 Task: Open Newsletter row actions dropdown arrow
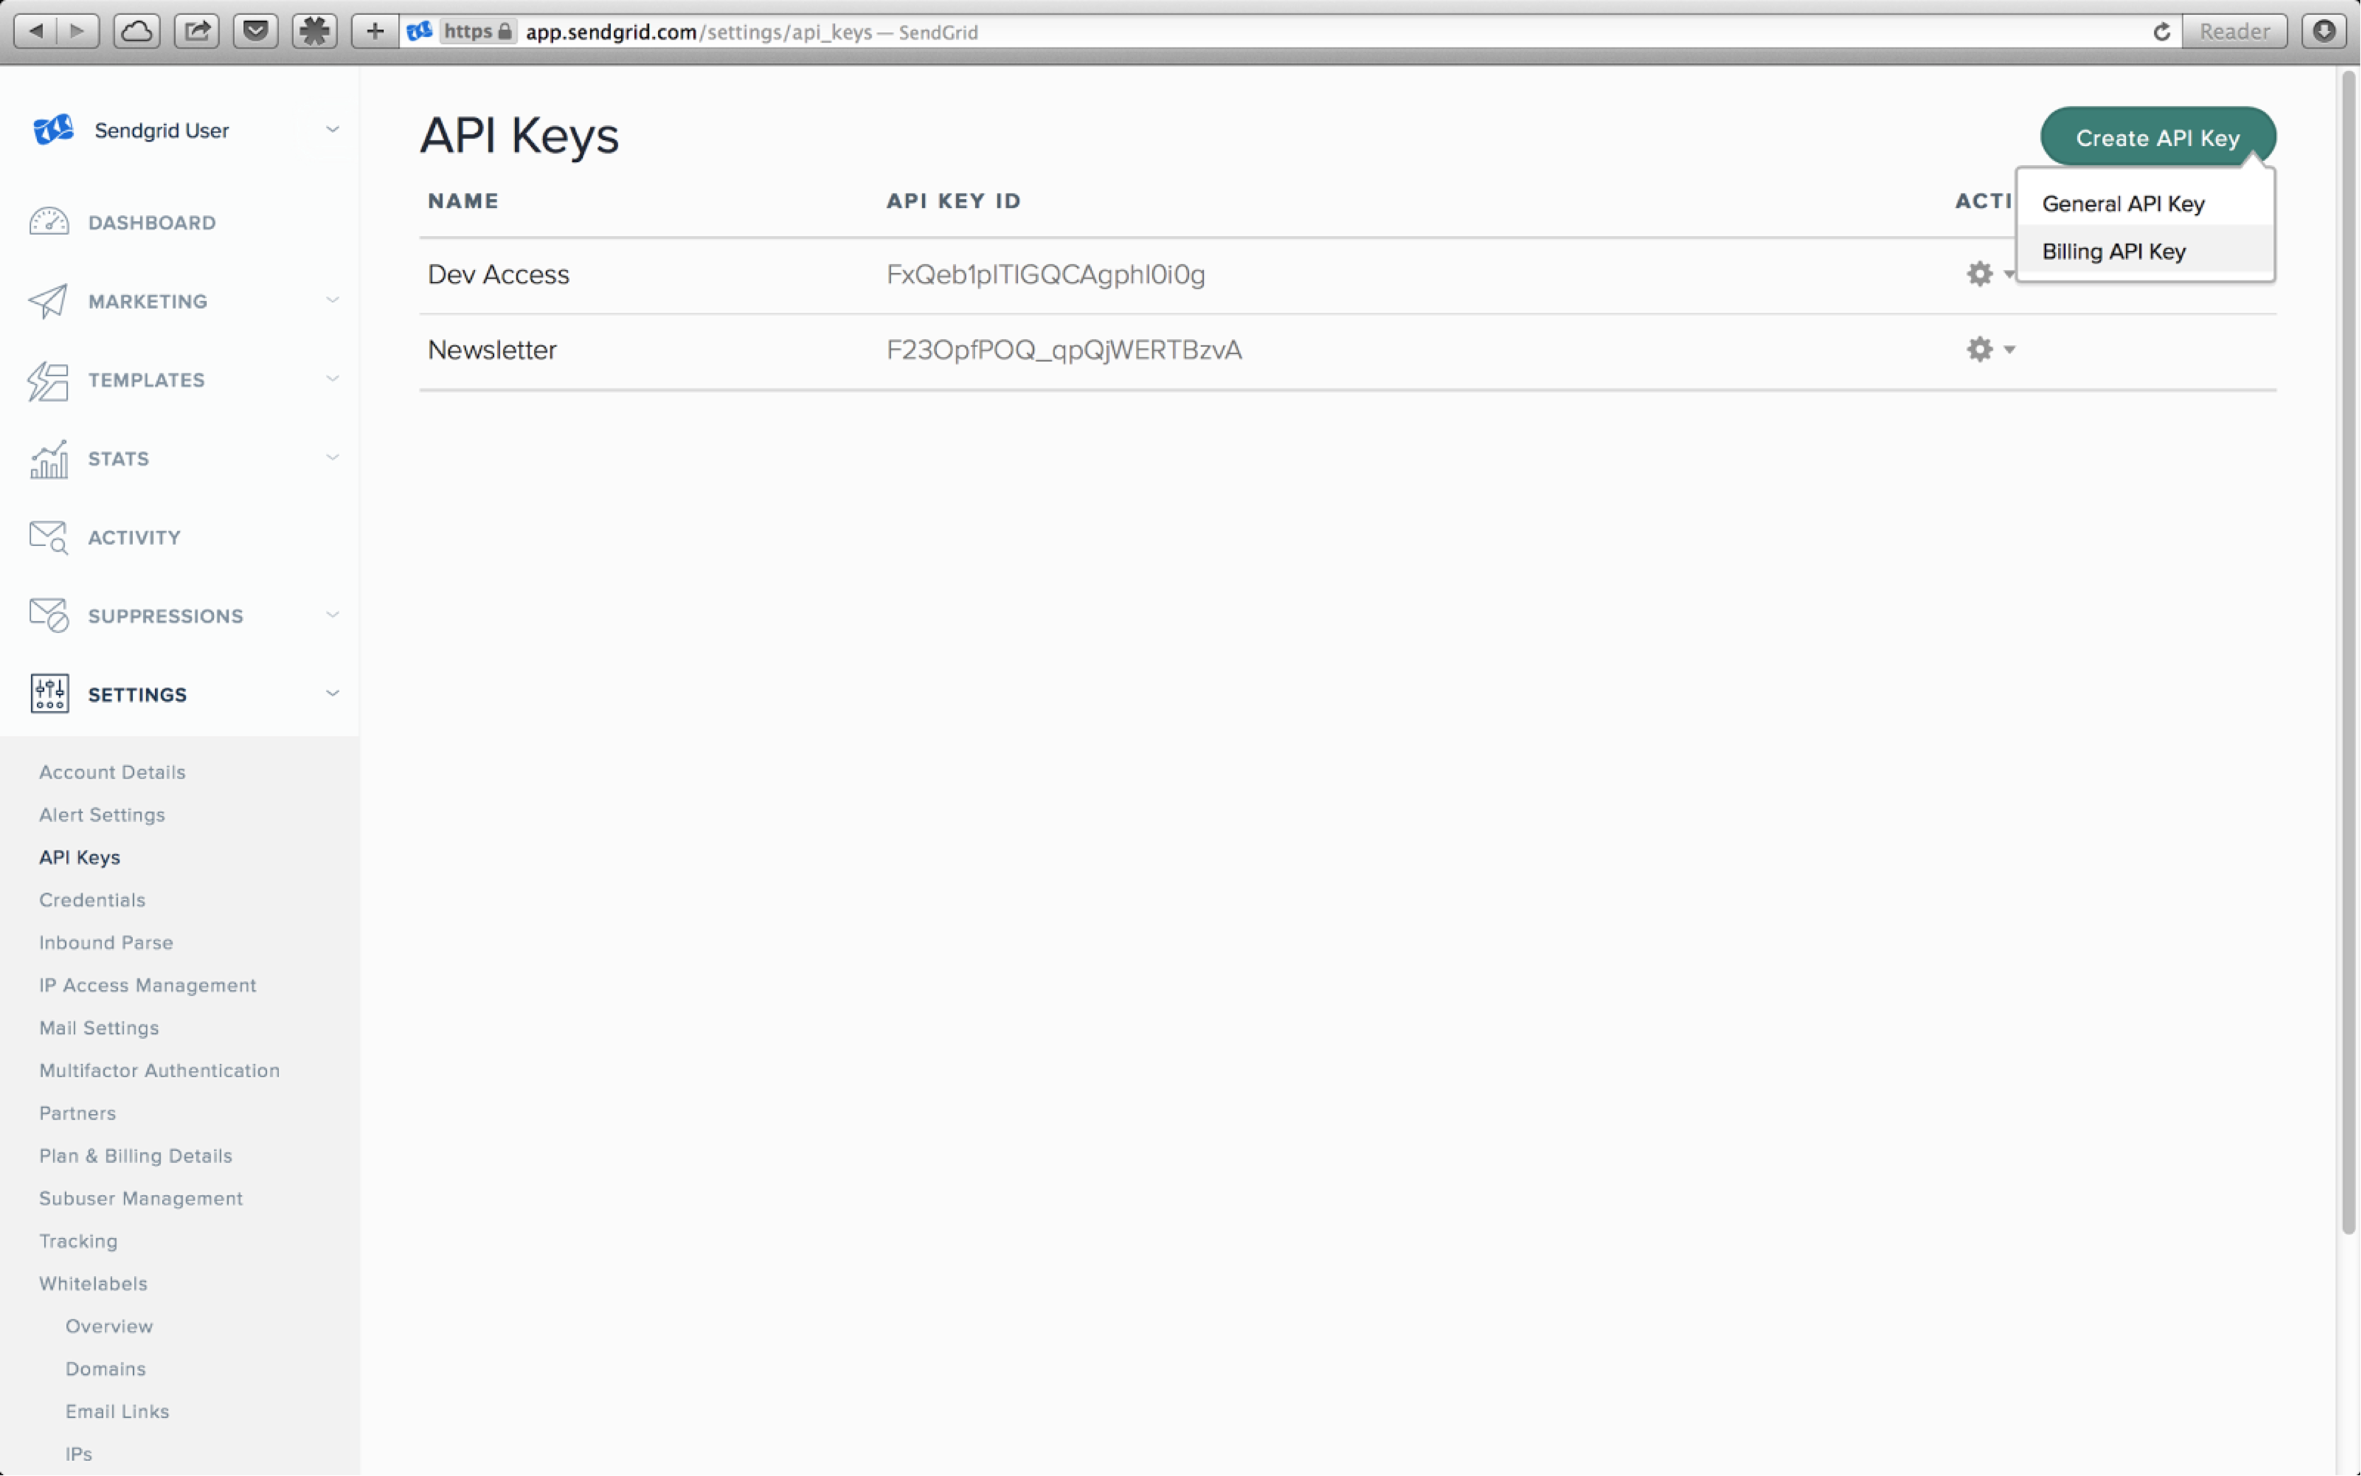(2008, 349)
